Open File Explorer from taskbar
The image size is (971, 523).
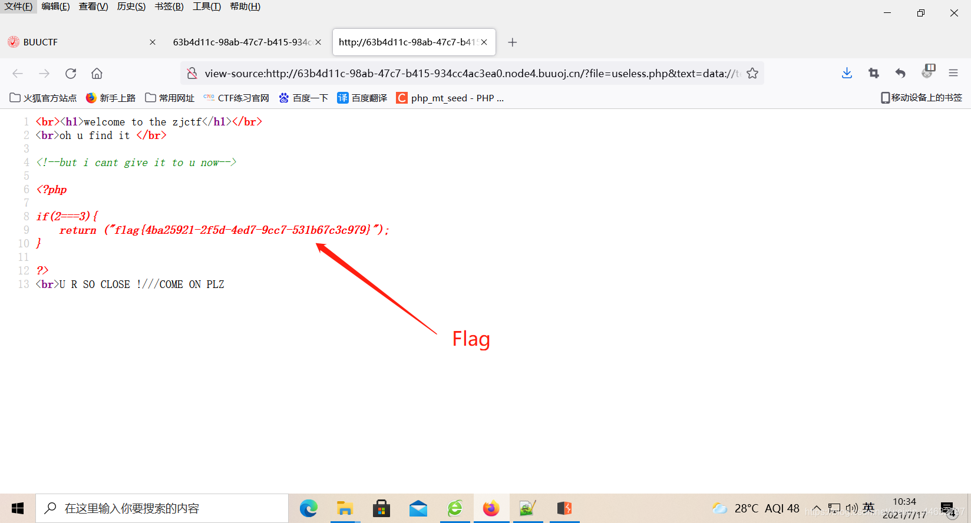point(345,508)
